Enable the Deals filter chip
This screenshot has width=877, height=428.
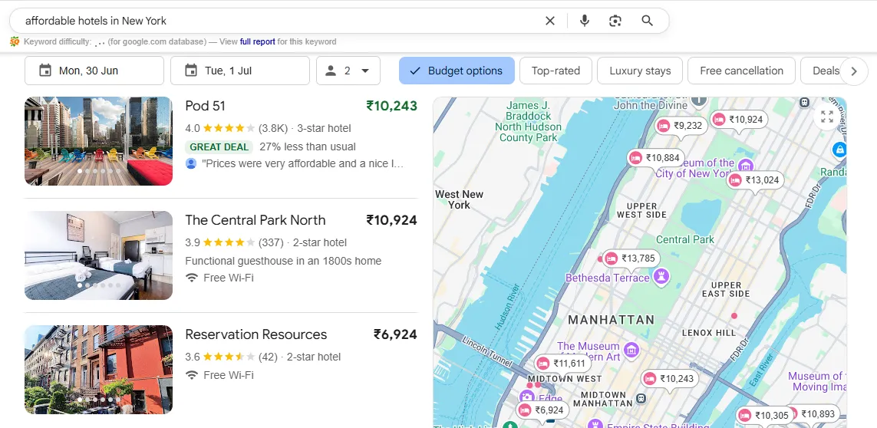point(823,71)
